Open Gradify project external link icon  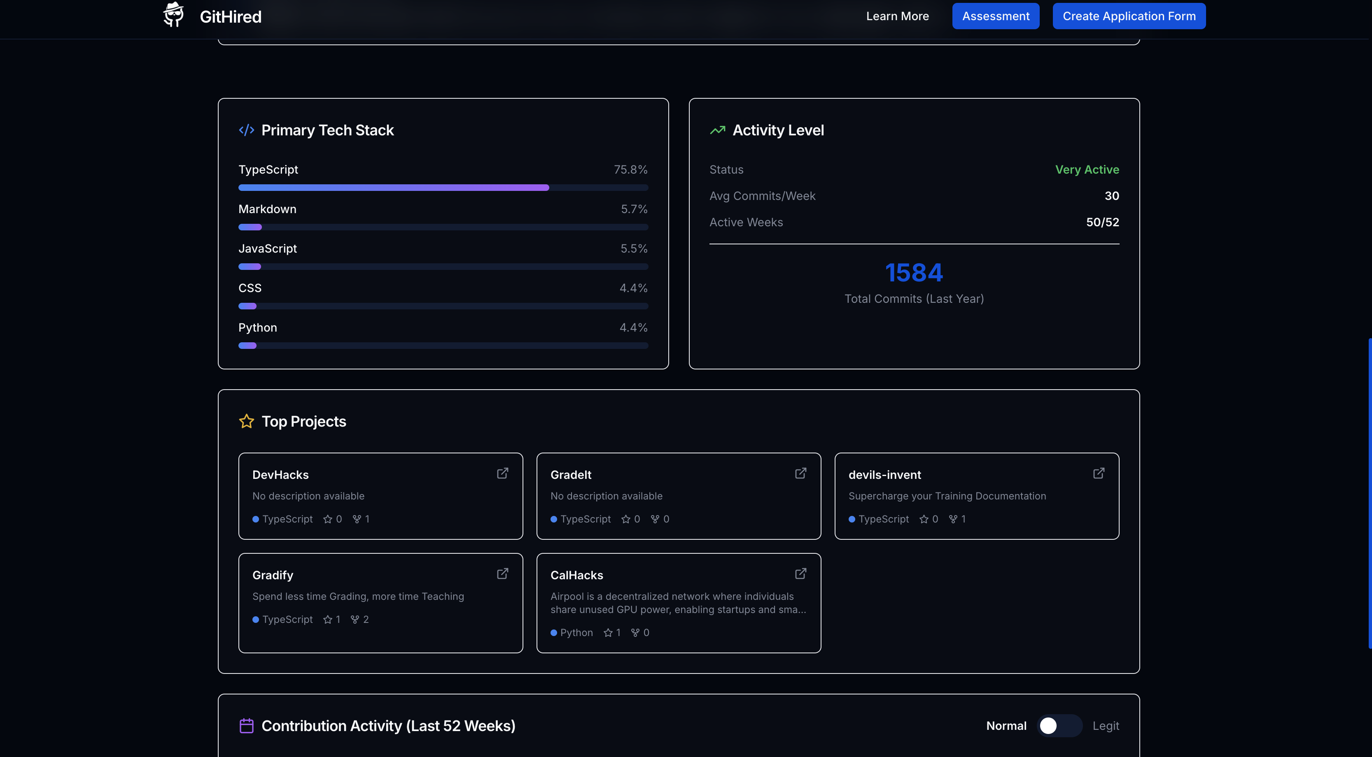click(x=502, y=574)
